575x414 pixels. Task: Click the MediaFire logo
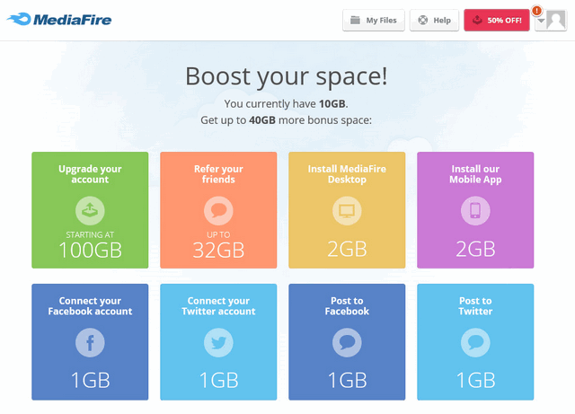pyautogui.click(x=59, y=20)
